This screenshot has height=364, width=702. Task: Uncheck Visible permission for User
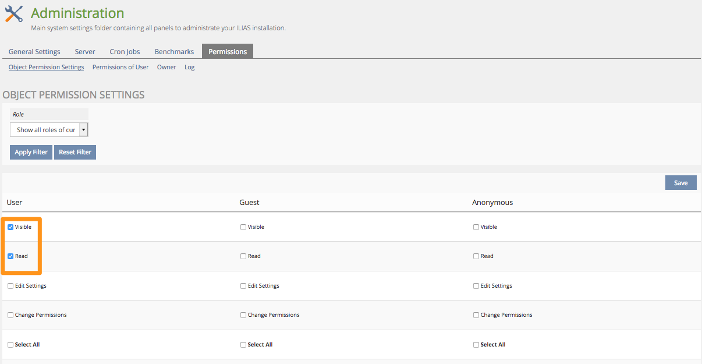tap(10, 227)
